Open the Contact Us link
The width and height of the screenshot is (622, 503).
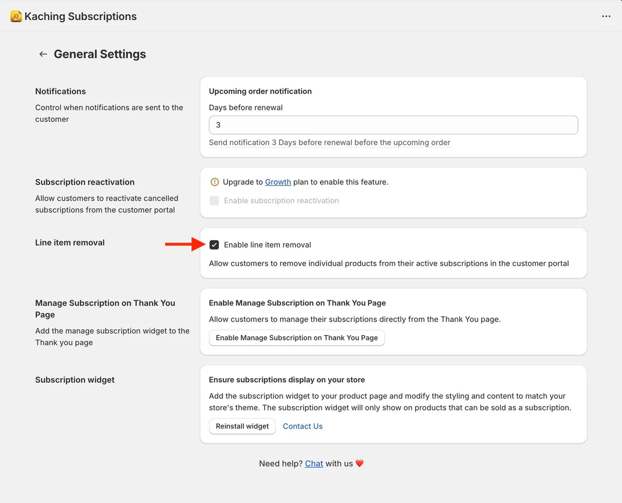(303, 426)
